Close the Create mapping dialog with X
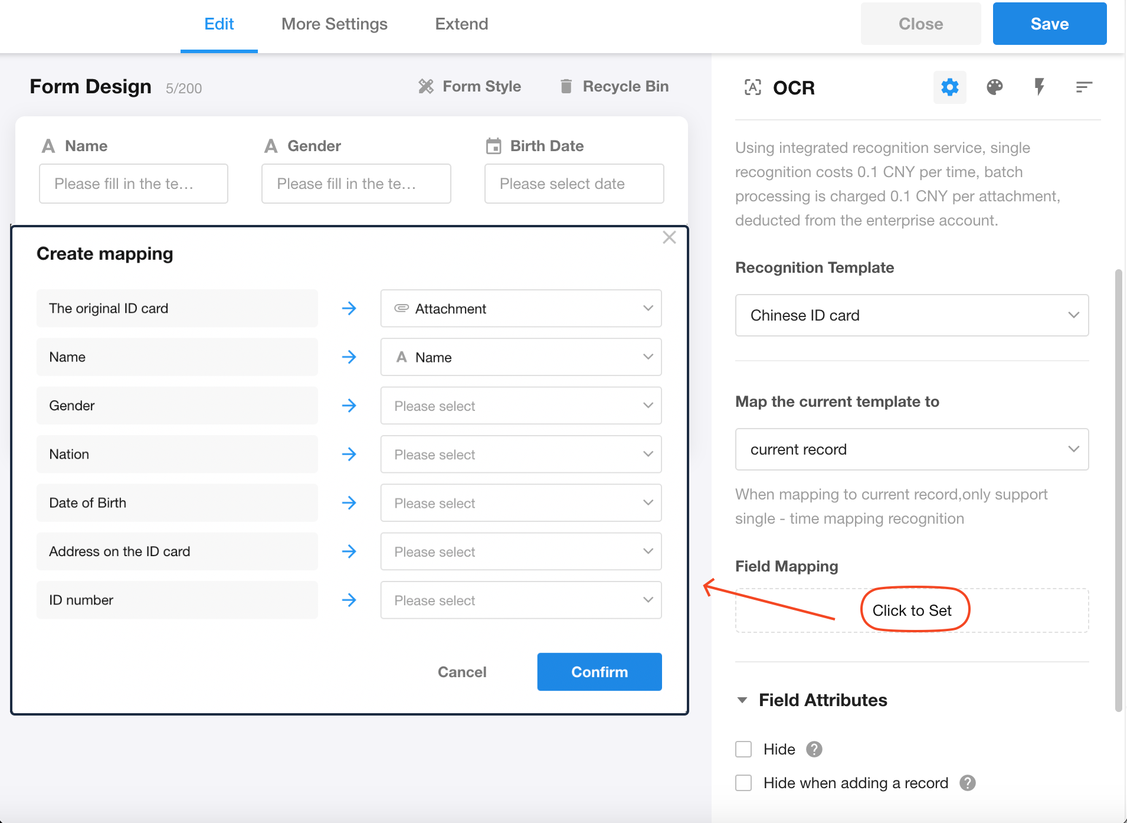Screen dimensions: 1127x823 pyautogui.click(x=669, y=237)
